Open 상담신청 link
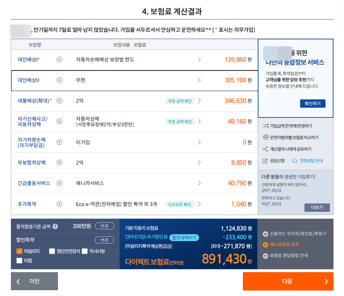 click(277, 161)
